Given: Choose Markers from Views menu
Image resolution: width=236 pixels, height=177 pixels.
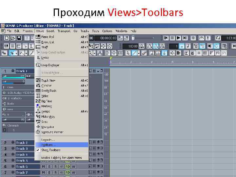Looking at the screenshot, I should (62, 106).
